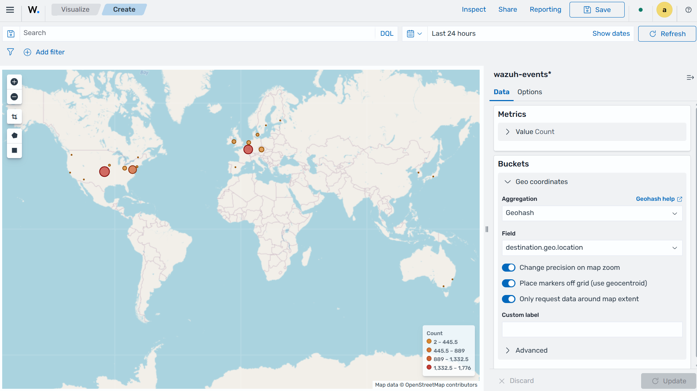Viewport: 697px width, 391px height.
Task: Open the calendar quick date menu
Action: [x=415, y=34]
